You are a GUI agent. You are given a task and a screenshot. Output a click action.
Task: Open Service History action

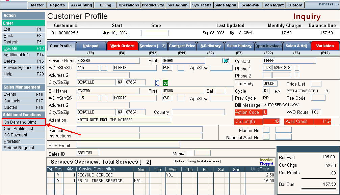click(x=23, y=67)
